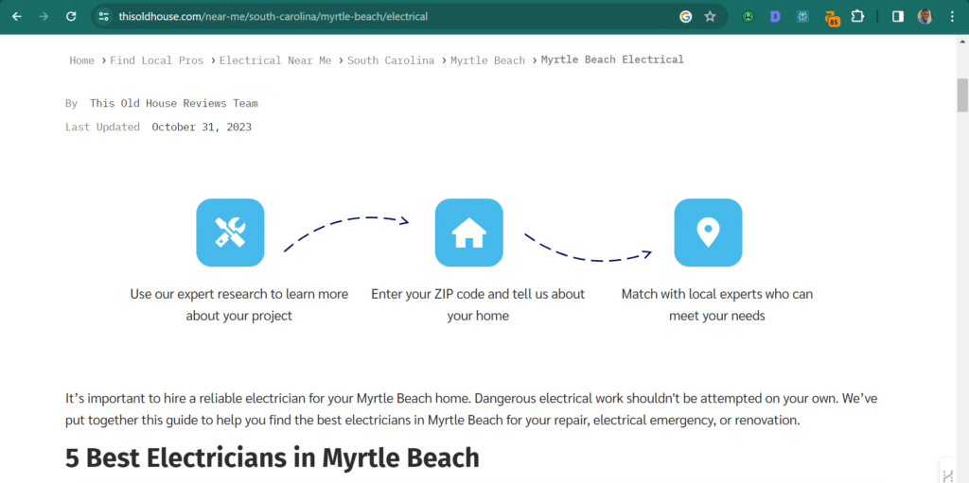Image resolution: width=969 pixels, height=483 pixels.
Task: Click the This Old House Reviews Team author
Action: coord(174,103)
